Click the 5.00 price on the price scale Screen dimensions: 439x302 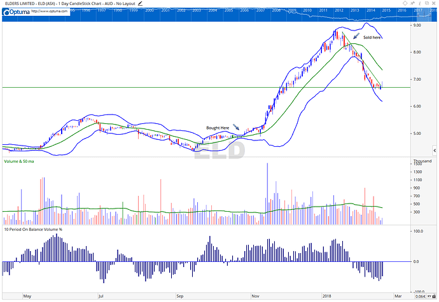417,134
